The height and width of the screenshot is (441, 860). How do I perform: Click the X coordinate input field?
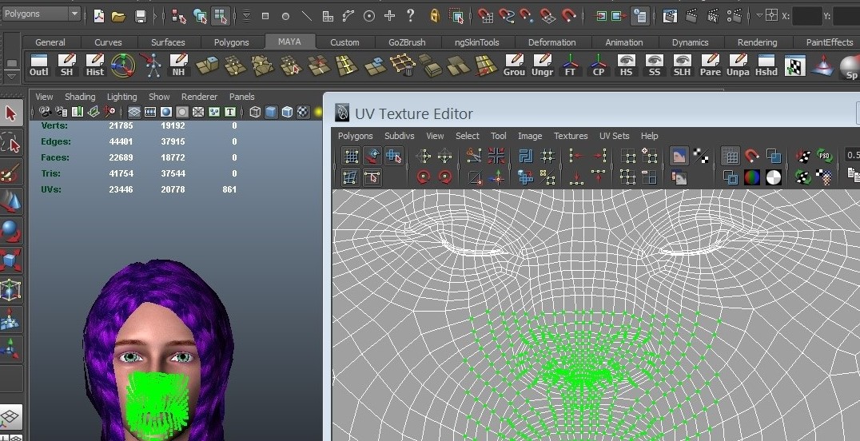point(807,15)
